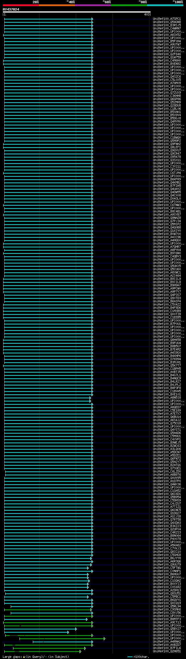This screenshot has height=659, width=186.
Task: Select label UniRef100_Q5A4D6
Action: (x=167, y=433)
